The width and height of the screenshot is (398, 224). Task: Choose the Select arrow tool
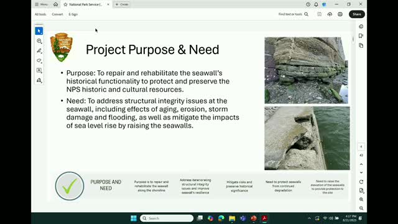[x=39, y=31]
